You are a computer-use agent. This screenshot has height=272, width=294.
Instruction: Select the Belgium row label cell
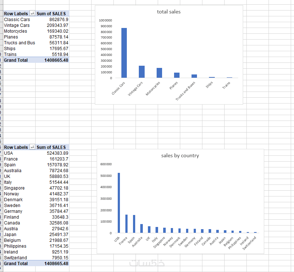(x=19, y=240)
